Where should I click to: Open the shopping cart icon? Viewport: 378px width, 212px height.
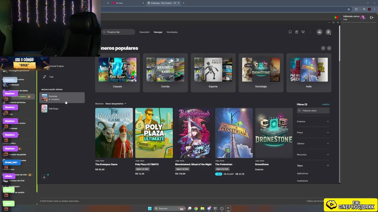(x=303, y=32)
